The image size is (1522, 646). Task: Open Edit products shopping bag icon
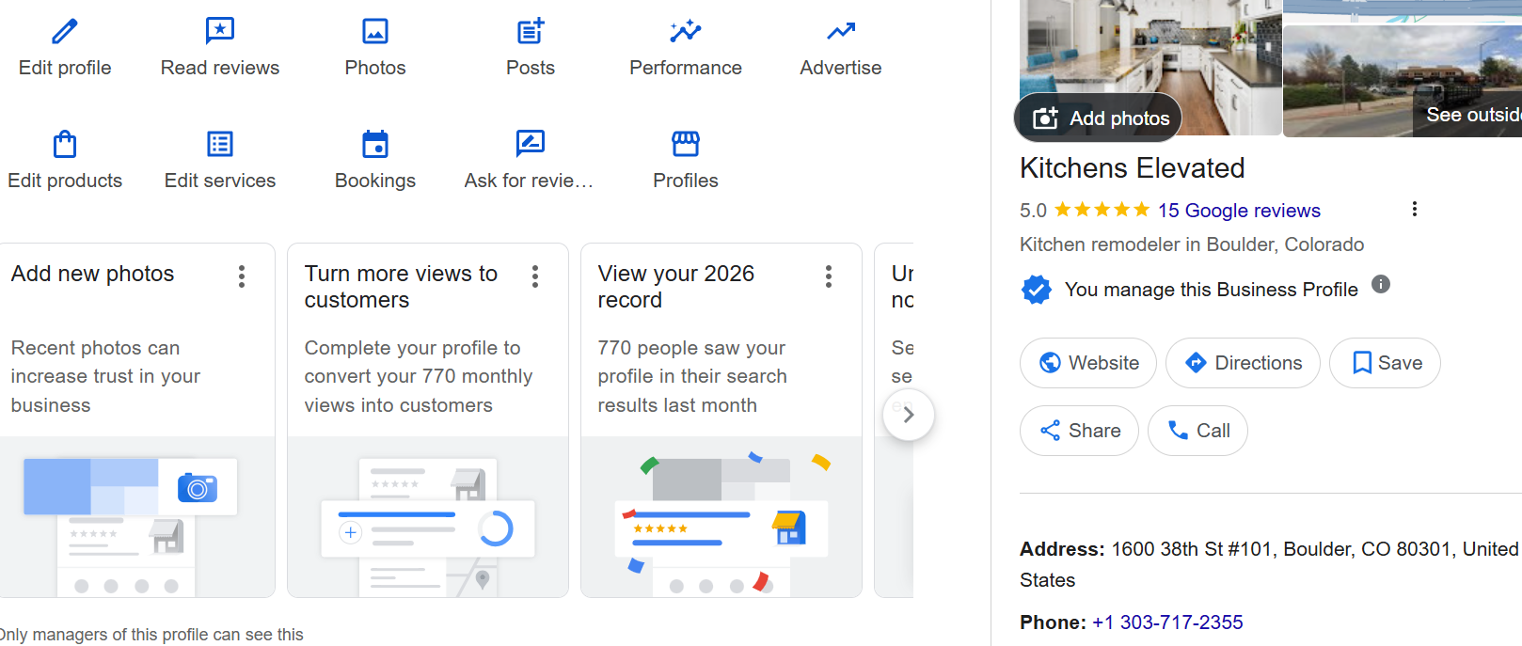[65, 144]
